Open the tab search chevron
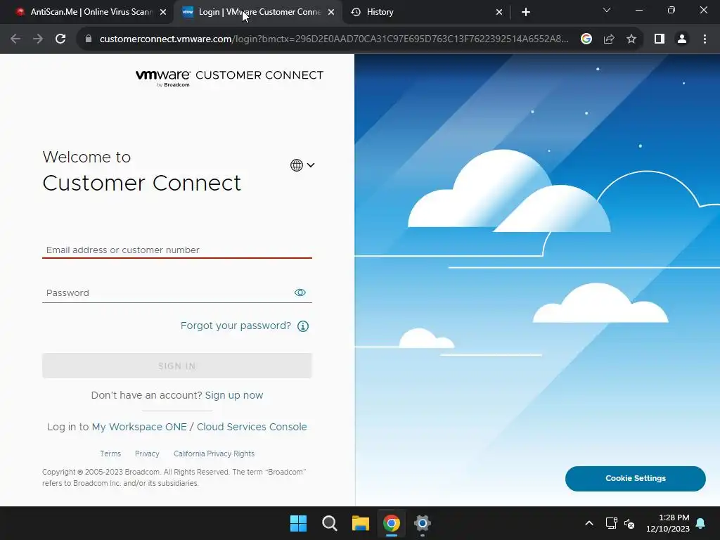720x540 pixels. pyautogui.click(x=607, y=10)
